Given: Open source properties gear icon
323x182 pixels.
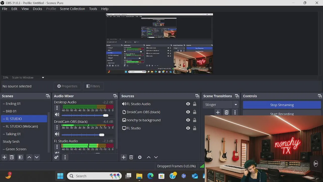Looking at the screenshot, I should coord(140,157).
